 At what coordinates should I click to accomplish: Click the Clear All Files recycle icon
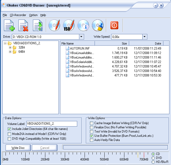pos(38,25)
